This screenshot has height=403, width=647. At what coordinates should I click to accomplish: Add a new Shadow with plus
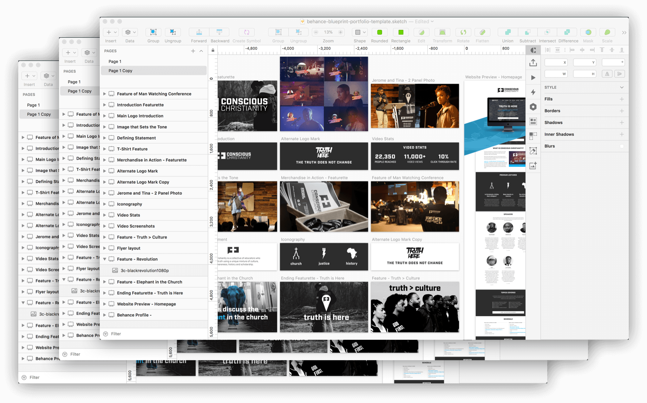point(622,123)
